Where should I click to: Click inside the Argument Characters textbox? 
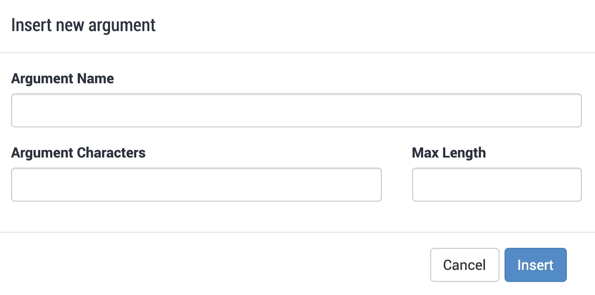pos(196,185)
